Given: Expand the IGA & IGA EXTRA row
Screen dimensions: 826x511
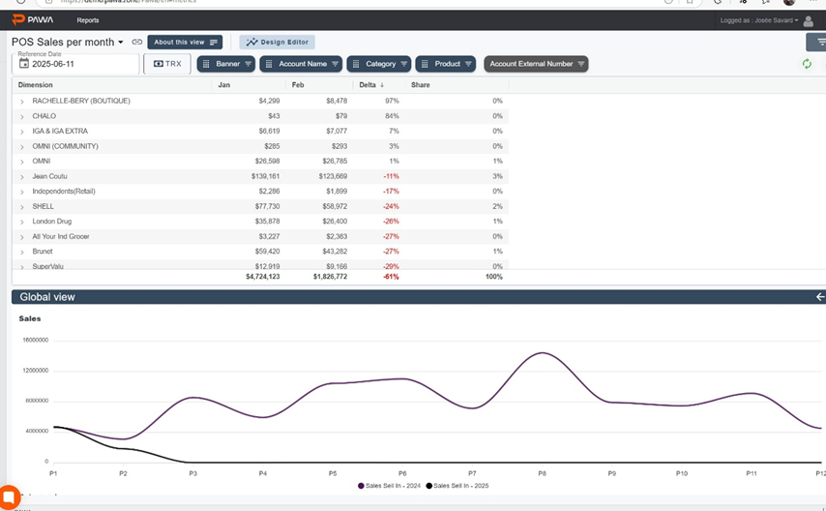Looking at the screenshot, I should [22, 132].
